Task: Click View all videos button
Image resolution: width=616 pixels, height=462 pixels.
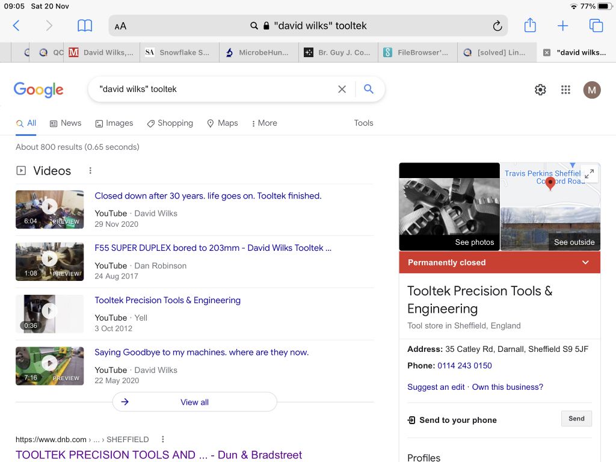Action: pos(194,402)
